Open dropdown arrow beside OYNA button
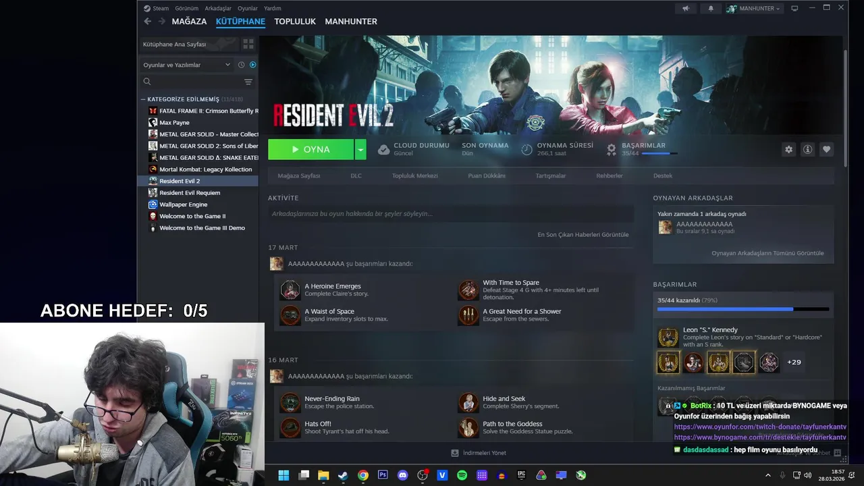 click(360, 149)
